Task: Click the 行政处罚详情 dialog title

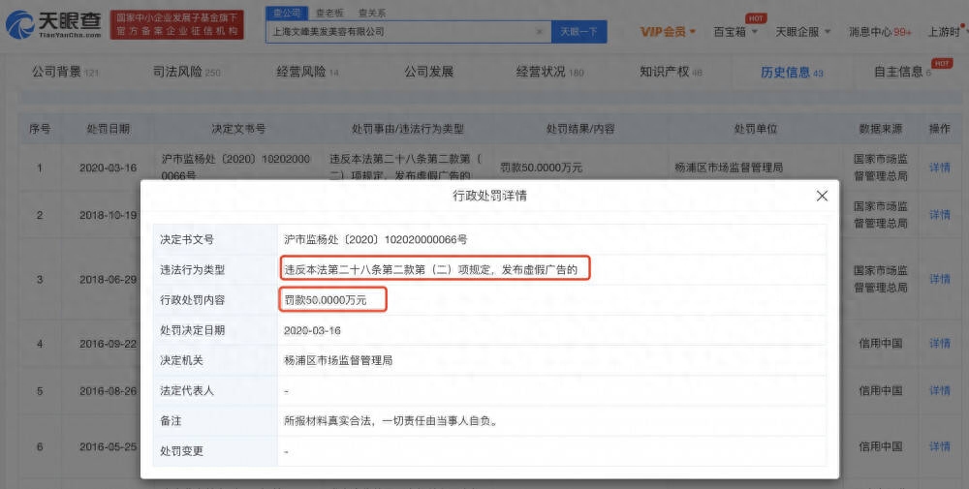Action: [489, 196]
